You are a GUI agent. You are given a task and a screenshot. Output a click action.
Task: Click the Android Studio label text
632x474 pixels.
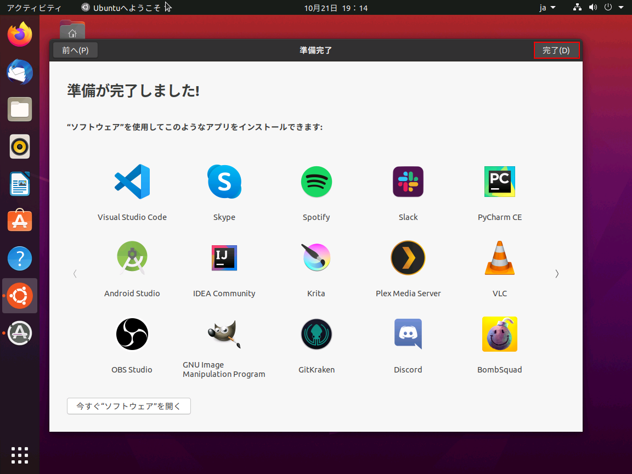132,294
